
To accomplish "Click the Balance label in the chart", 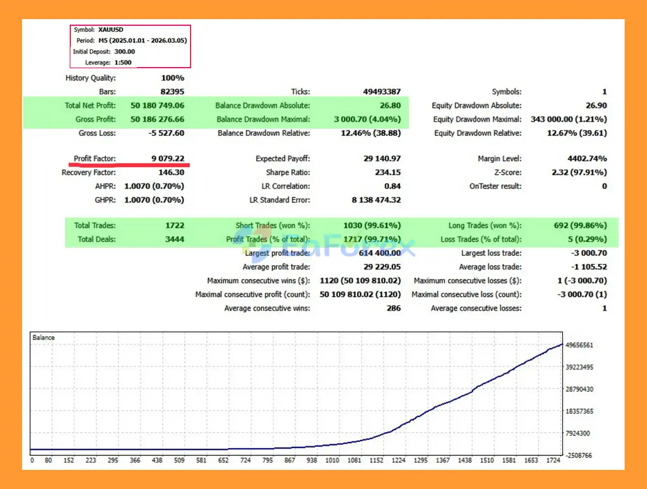I will tap(43, 338).
